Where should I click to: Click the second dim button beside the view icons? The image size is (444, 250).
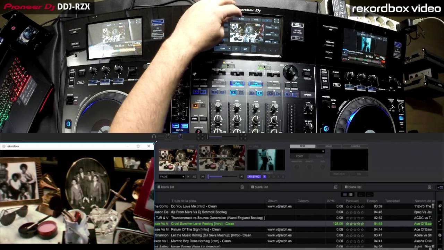coord(369,195)
